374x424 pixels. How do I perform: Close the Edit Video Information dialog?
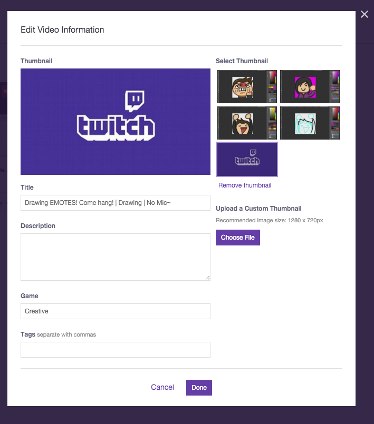point(364,15)
